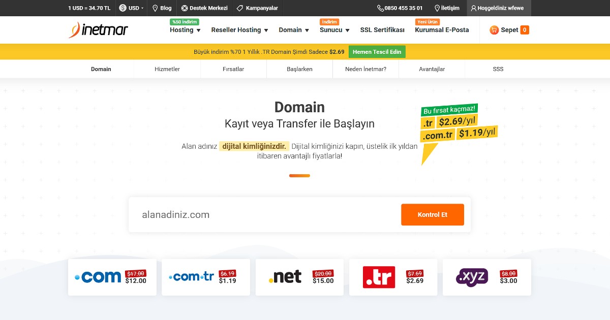Expand the Reseller Hosting menu

point(239,30)
